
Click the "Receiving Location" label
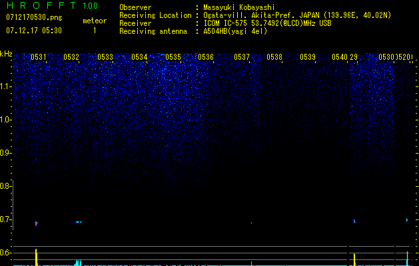point(155,16)
